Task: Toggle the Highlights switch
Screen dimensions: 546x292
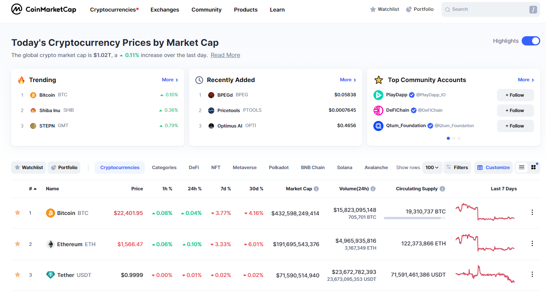Action: pos(531,41)
